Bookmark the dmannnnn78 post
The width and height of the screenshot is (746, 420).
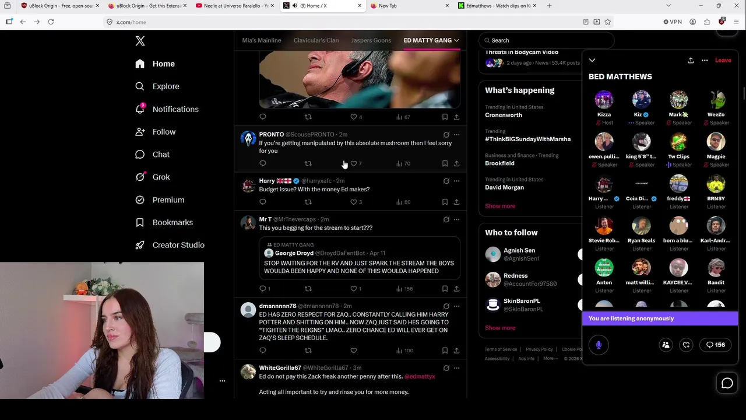445,351
